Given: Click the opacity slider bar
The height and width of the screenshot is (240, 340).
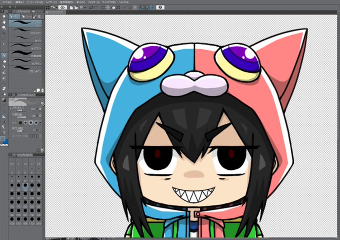Looking at the screenshot, I should (x=21, y=117).
